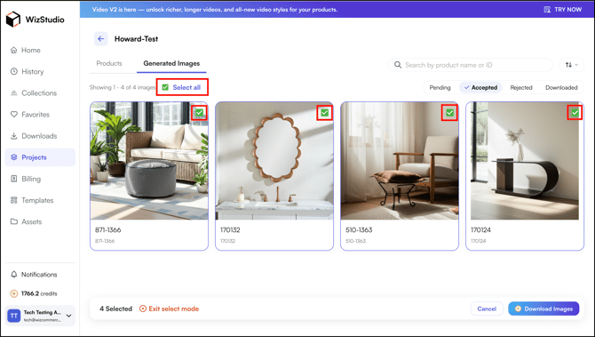Open the Templates icon in sidebar
This screenshot has height=337, width=595.
pos(14,200)
